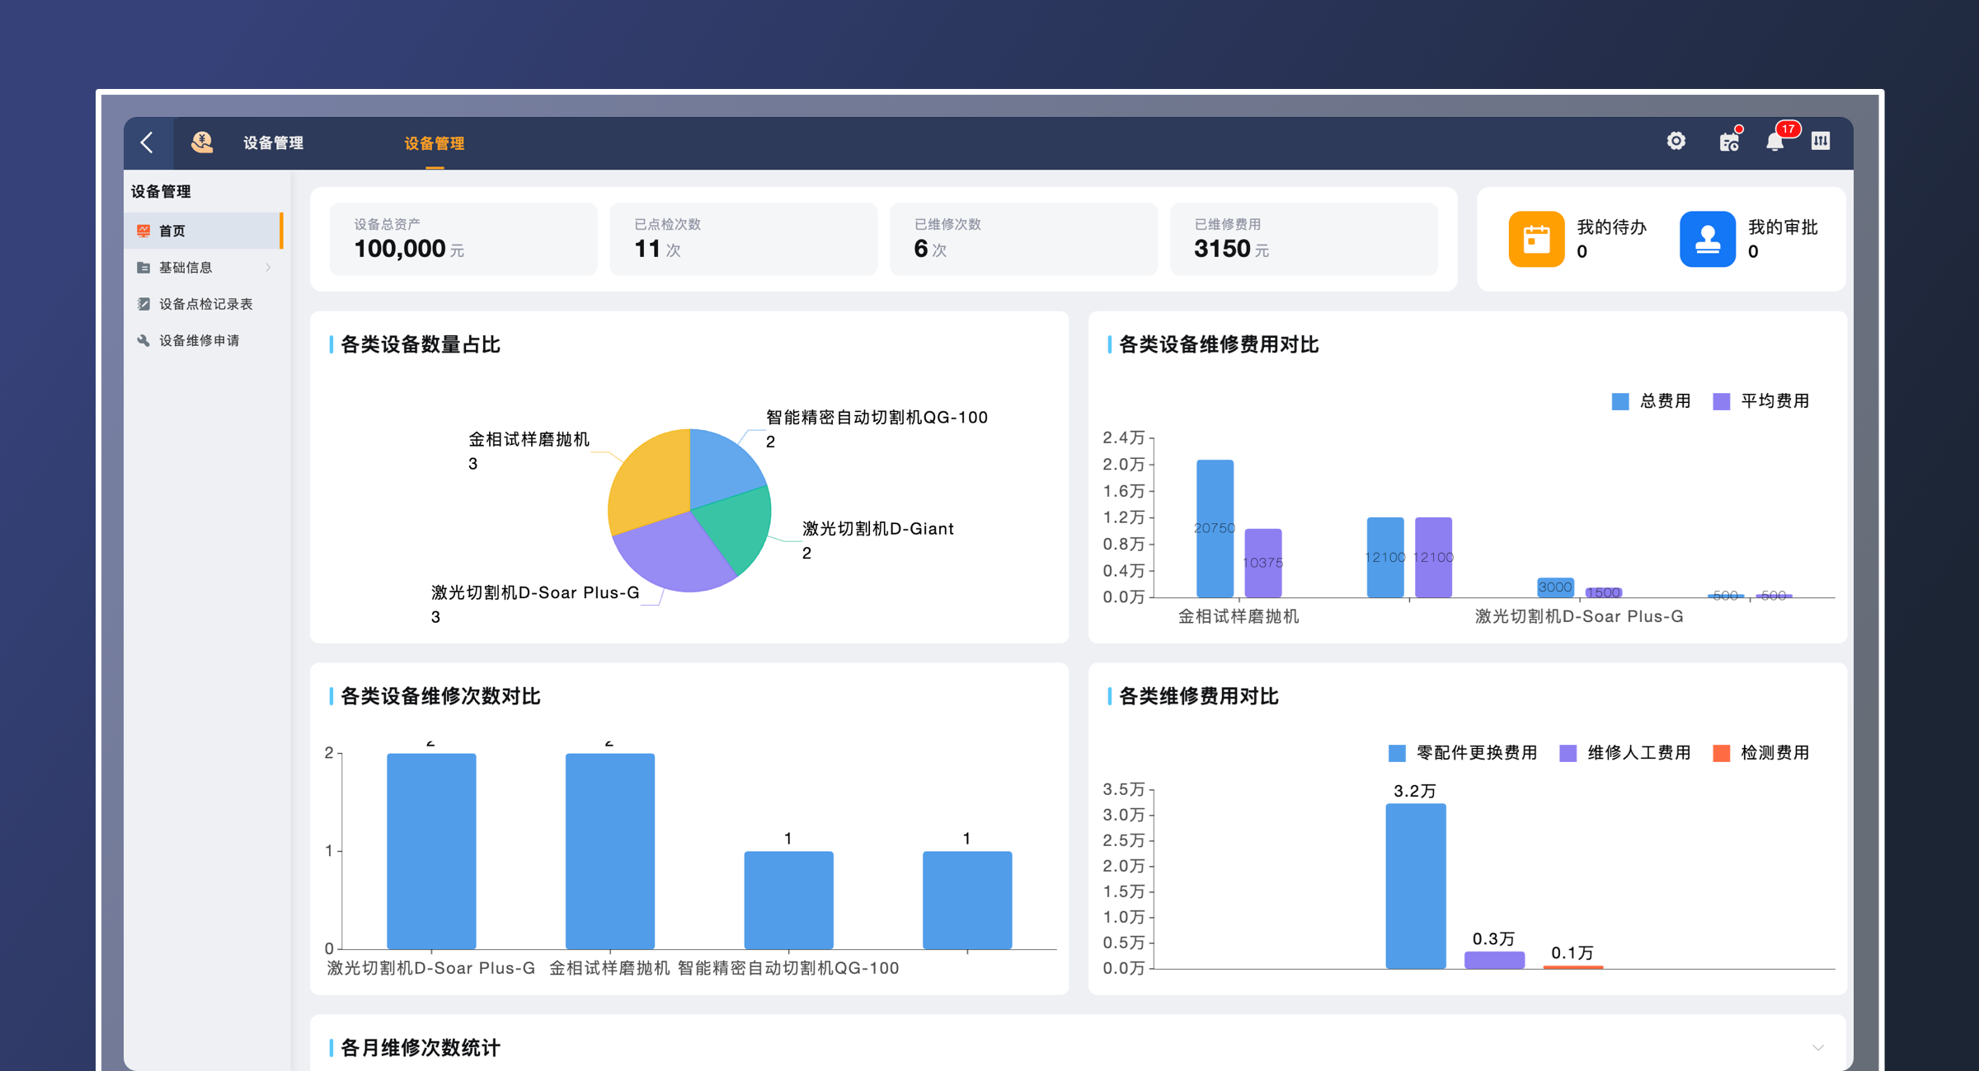Screen dimensions: 1979x1071
Task: Collapse the 各月维修次数统计 panel chevron
Action: coord(1817,1048)
